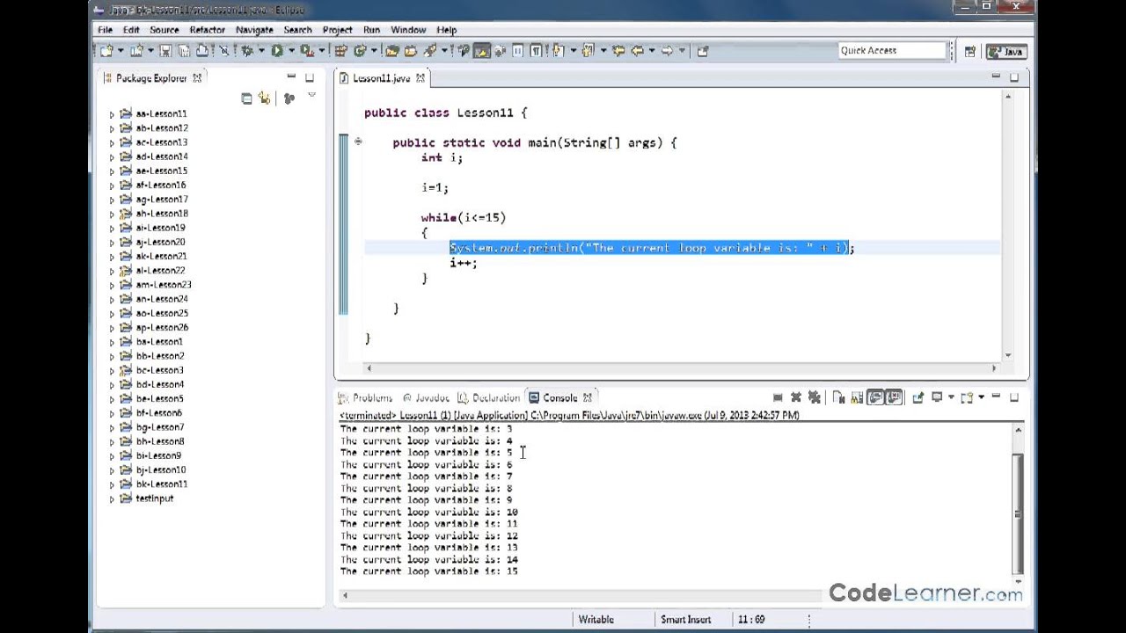1126x633 pixels.
Task: Click the New file toolbar icon
Action: [106, 51]
